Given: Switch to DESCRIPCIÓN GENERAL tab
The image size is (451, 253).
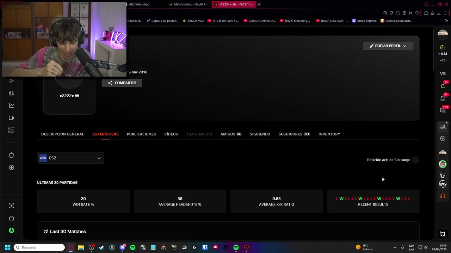Looking at the screenshot, I should pos(62,134).
